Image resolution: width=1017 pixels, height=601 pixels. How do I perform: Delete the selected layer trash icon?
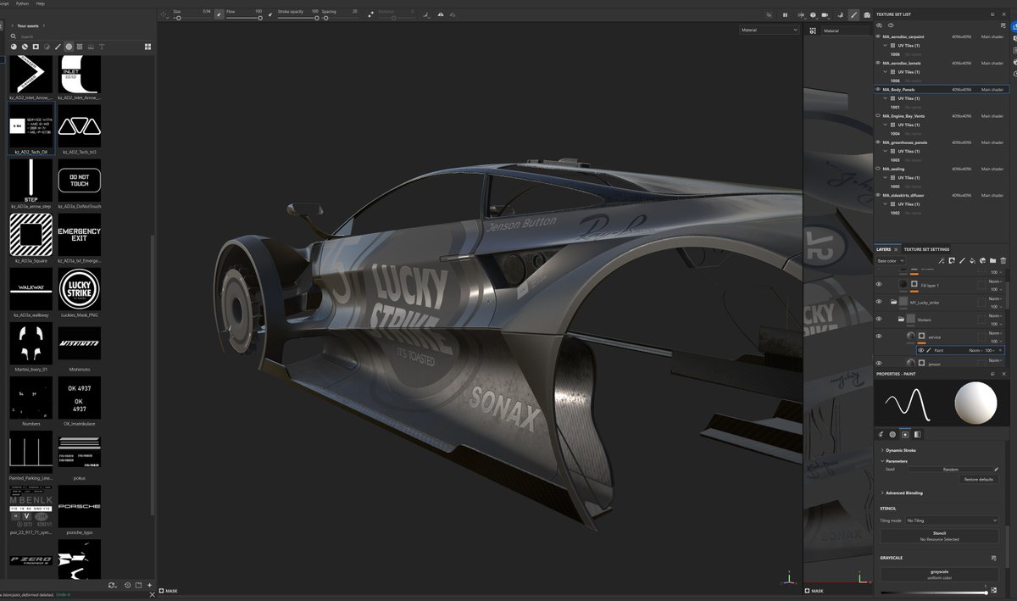pyautogui.click(x=1003, y=261)
